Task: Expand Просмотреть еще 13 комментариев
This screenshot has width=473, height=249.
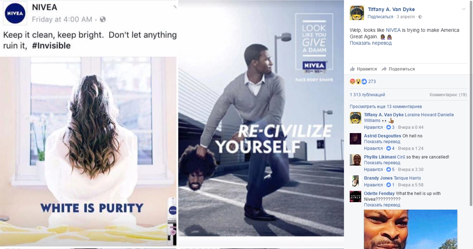Action: (x=386, y=107)
